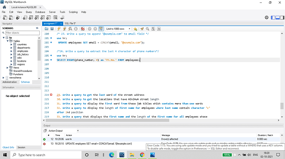The width and height of the screenshot is (285, 159).
Task: Commit the current transaction
Action: 90,29
